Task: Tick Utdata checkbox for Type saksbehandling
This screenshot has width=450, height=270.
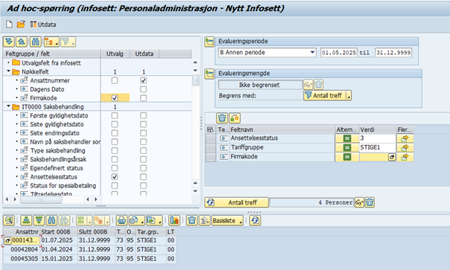Action: [144, 151]
